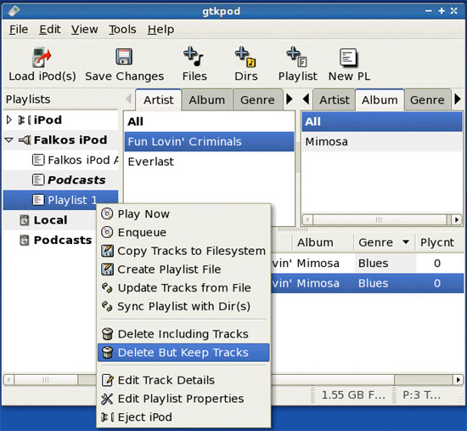Screen dimensions: 467x431
Task: Add a playlist file via Playlist icon
Action: (x=296, y=56)
